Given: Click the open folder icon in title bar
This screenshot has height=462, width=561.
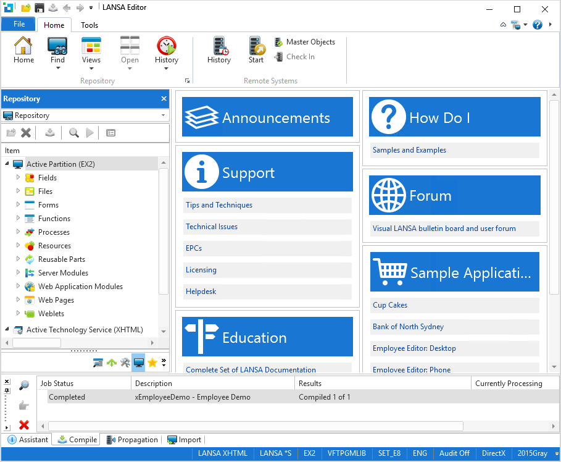Looking at the screenshot, I should (25, 7).
